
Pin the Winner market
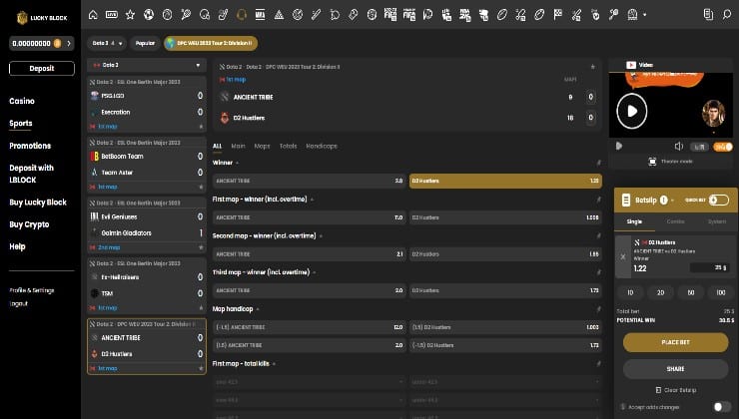[598, 163]
